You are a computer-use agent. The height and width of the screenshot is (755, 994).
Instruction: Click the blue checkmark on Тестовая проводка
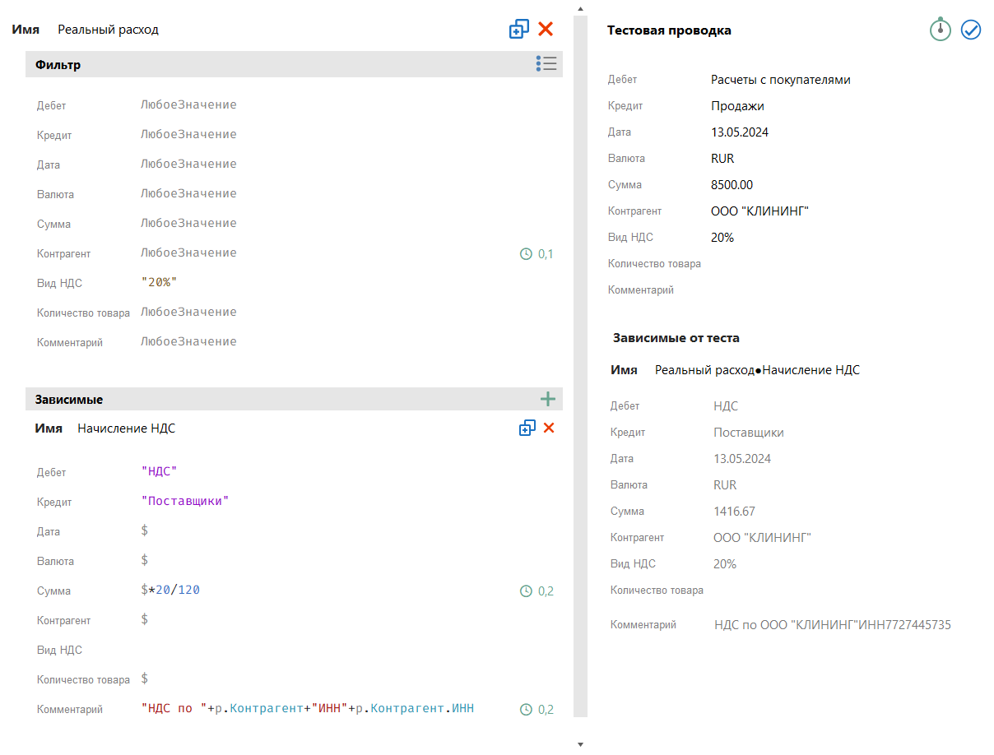[971, 29]
